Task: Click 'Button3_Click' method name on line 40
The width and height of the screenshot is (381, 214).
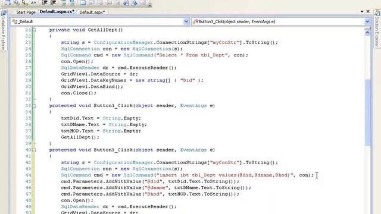Action: coord(113,150)
